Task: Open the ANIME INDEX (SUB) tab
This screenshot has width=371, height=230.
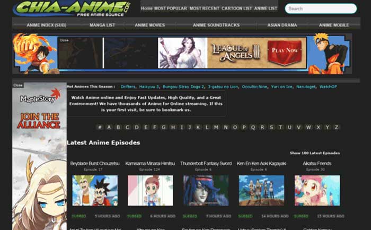Action: point(47,25)
